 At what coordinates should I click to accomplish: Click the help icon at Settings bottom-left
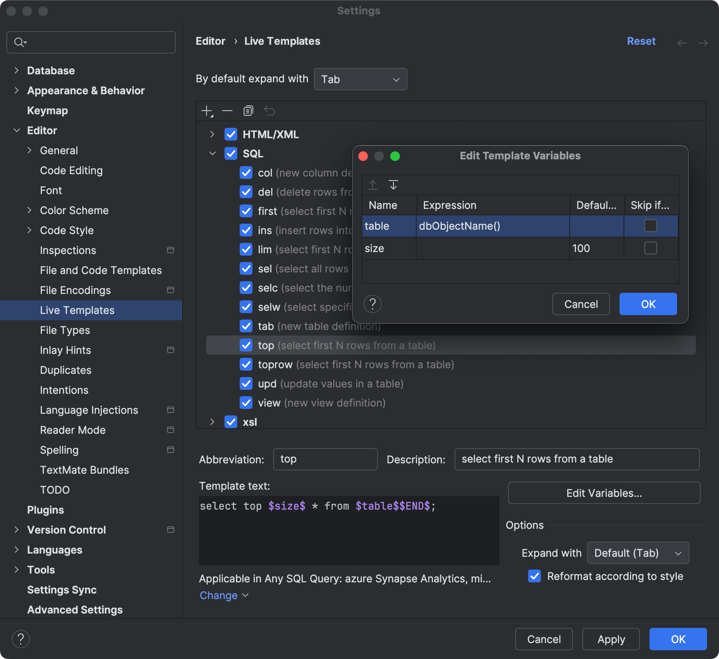click(21, 639)
